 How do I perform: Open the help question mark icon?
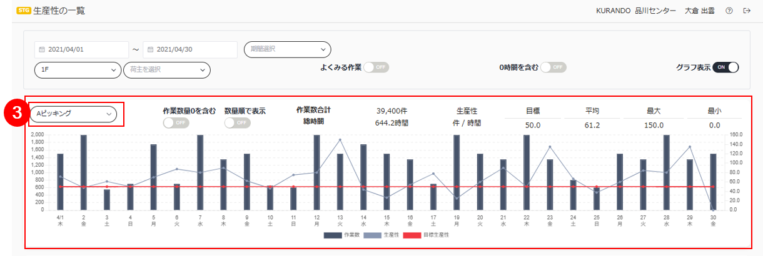[x=729, y=11]
